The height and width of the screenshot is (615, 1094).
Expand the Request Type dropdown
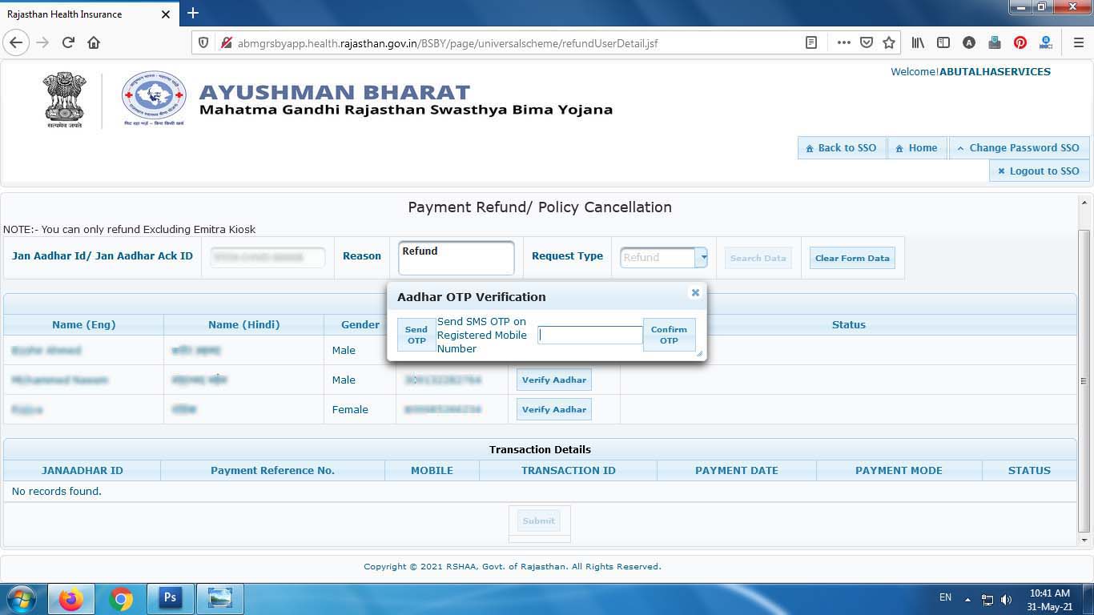[x=702, y=257]
